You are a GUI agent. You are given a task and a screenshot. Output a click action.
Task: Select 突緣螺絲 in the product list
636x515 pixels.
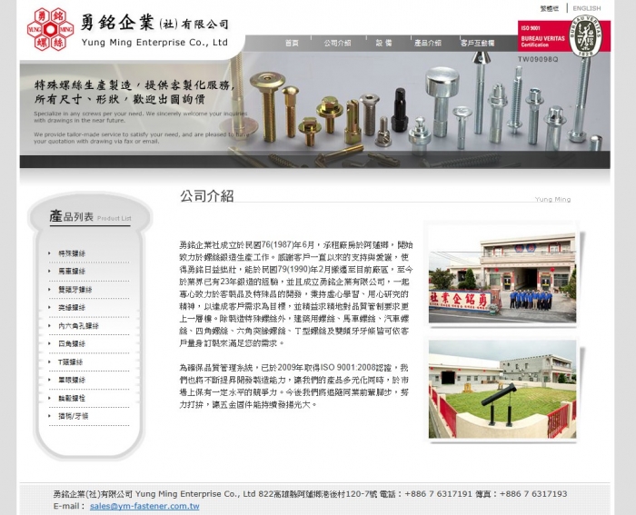coord(72,308)
